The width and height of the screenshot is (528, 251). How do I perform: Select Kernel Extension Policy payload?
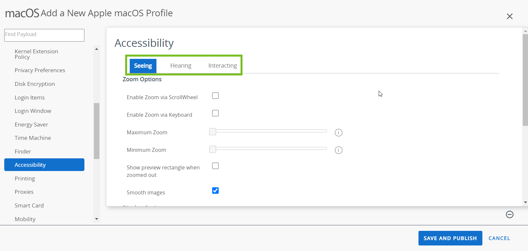tap(36, 54)
